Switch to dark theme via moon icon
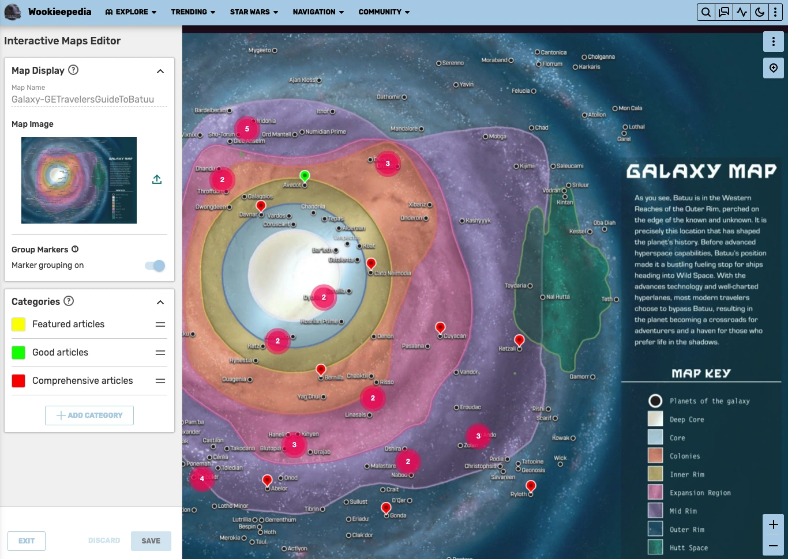 tap(760, 12)
